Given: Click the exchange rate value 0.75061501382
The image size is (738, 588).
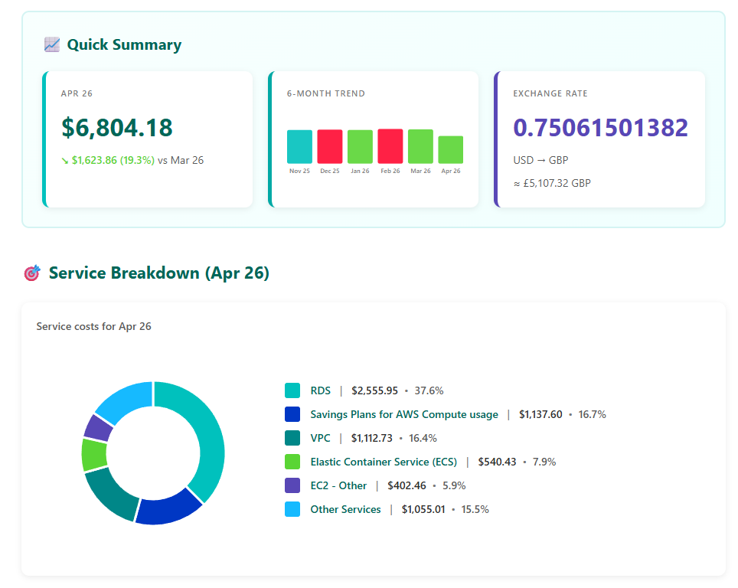Looking at the screenshot, I should pyautogui.click(x=600, y=128).
